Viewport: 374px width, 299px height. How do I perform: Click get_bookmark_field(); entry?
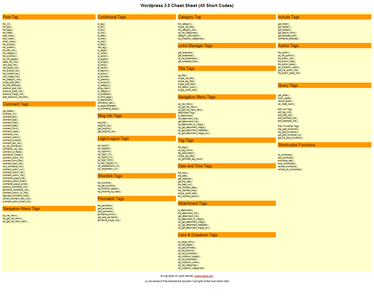(x=188, y=61)
